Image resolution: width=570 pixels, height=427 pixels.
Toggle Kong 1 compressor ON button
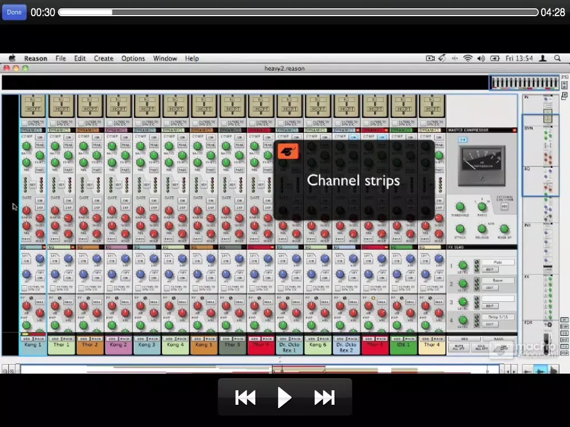tap(40, 137)
